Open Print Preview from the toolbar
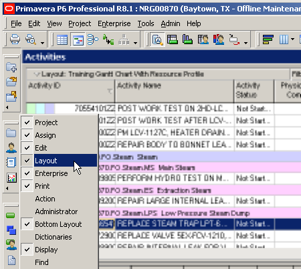This screenshot has width=301, height=269. [31, 39]
